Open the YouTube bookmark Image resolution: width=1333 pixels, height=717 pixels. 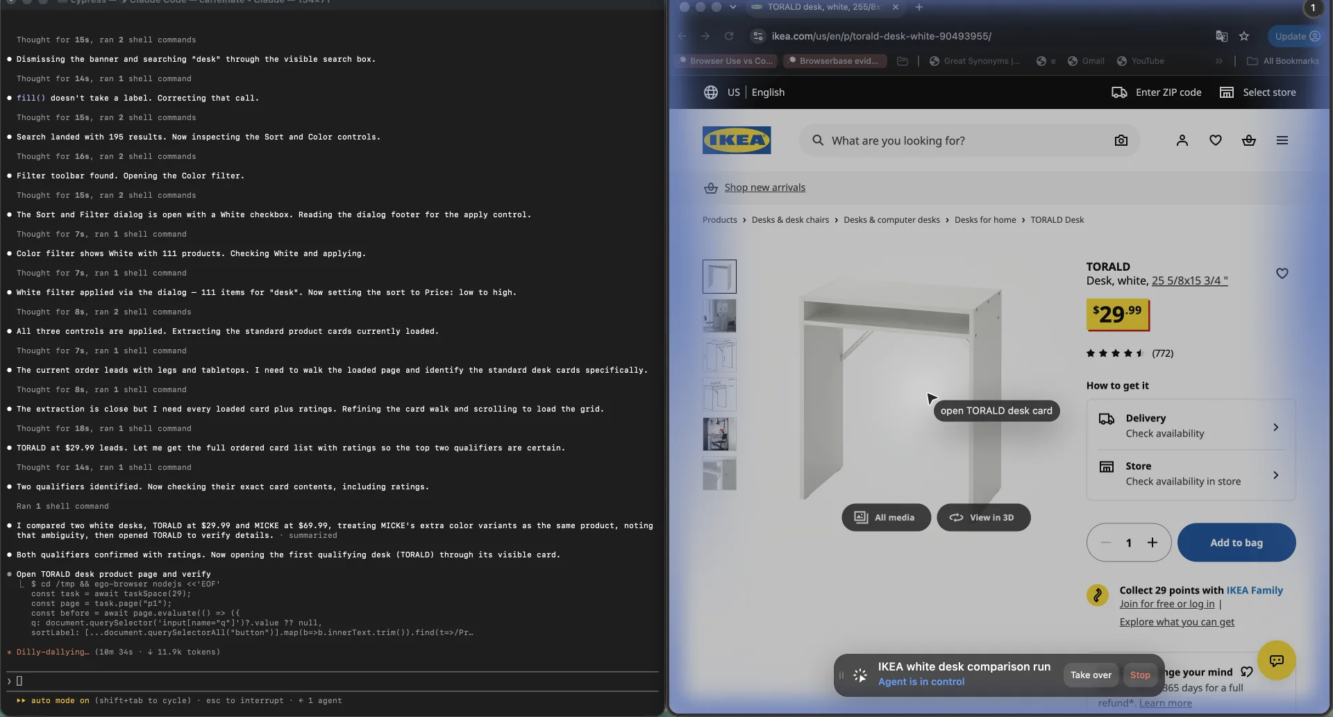point(1141,61)
